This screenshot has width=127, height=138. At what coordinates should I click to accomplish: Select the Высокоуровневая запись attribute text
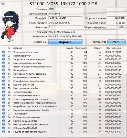[x=27, y=96]
